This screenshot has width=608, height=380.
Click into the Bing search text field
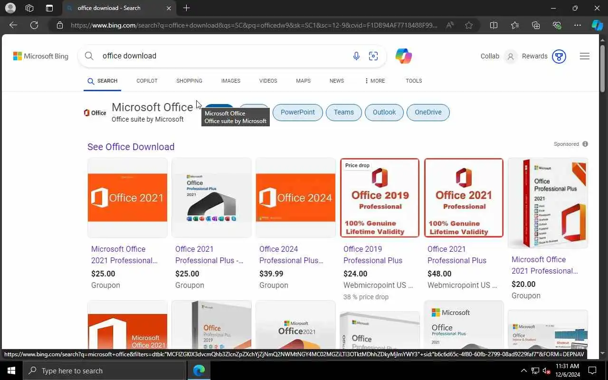coord(223,56)
